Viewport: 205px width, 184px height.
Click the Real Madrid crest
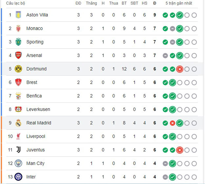pos(18,123)
